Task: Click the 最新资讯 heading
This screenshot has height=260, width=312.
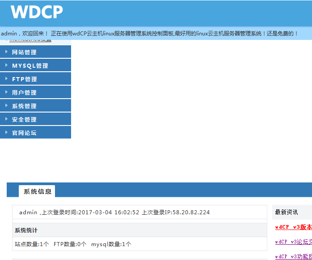Action: 287,212
